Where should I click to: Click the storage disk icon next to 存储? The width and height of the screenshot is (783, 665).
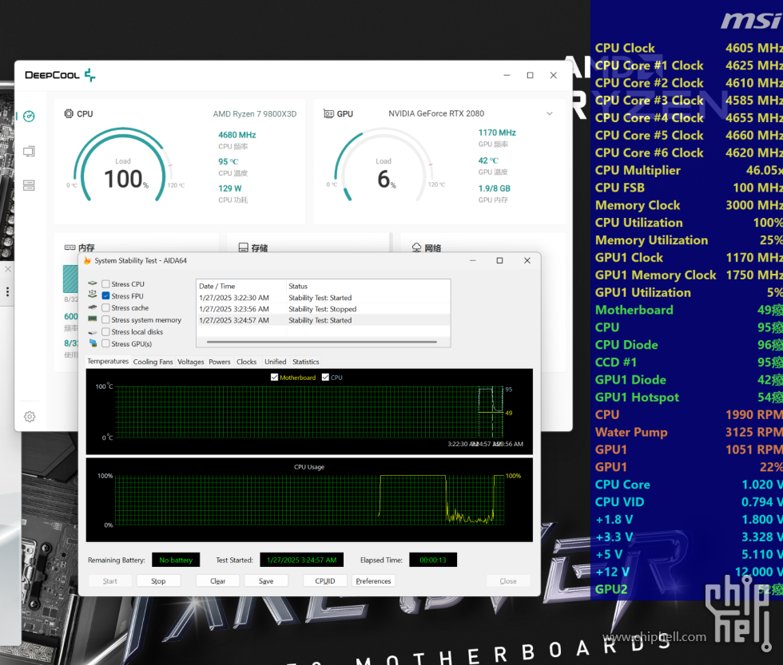tap(243, 247)
